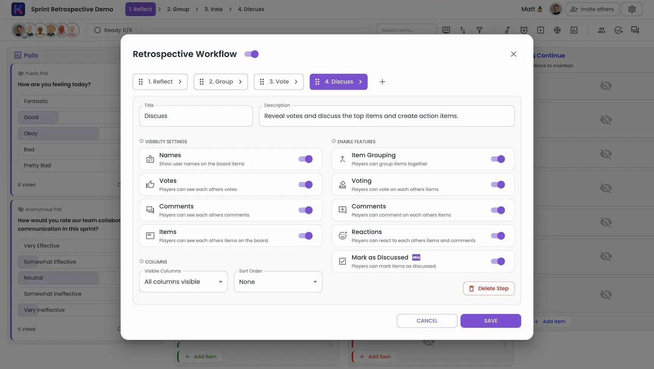
Task: Open the polls chart icon in the toolbar
Action: [574, 30]
